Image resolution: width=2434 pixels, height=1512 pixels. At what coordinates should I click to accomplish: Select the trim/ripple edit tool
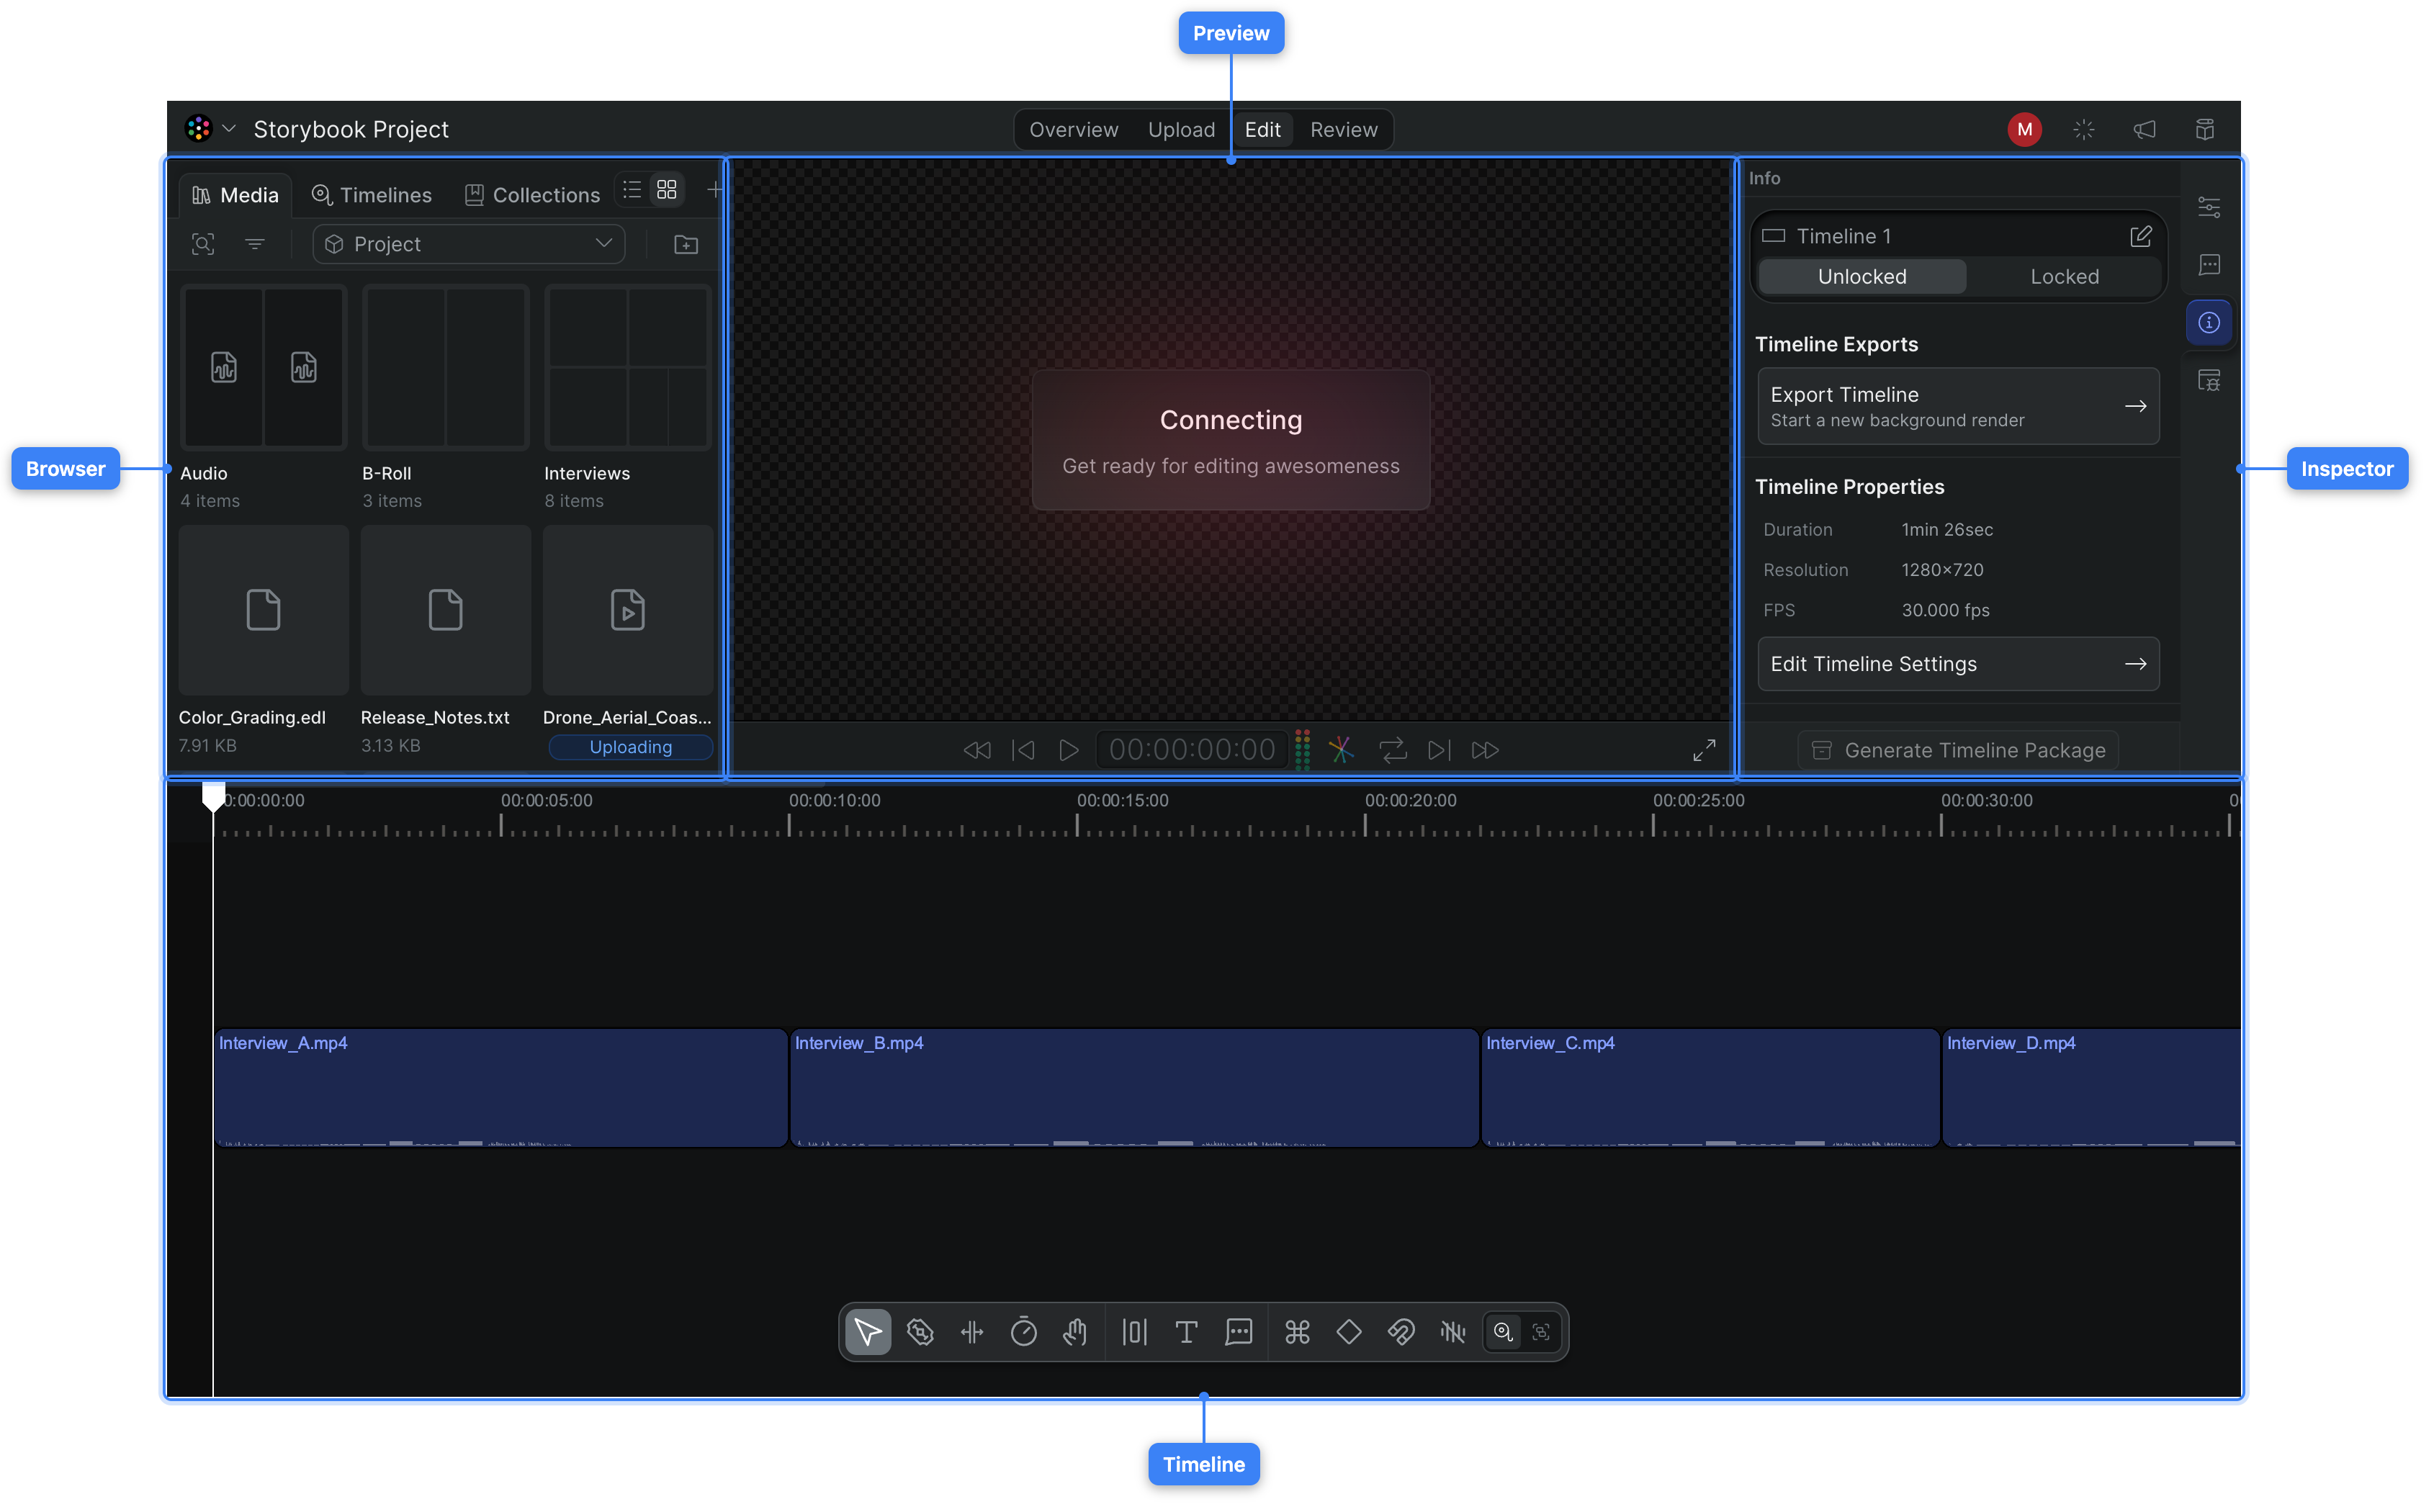click(972, 1332)
